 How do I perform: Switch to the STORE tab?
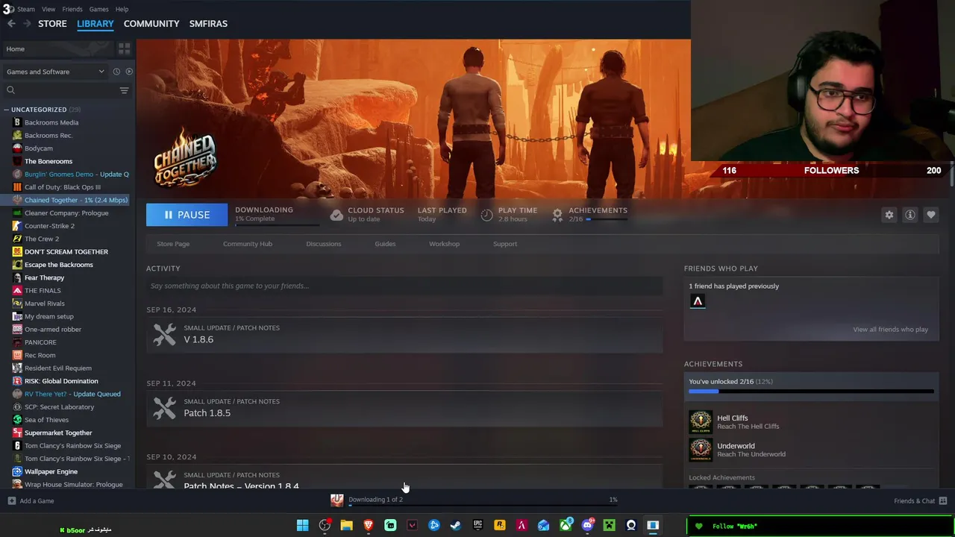point(52,24)
